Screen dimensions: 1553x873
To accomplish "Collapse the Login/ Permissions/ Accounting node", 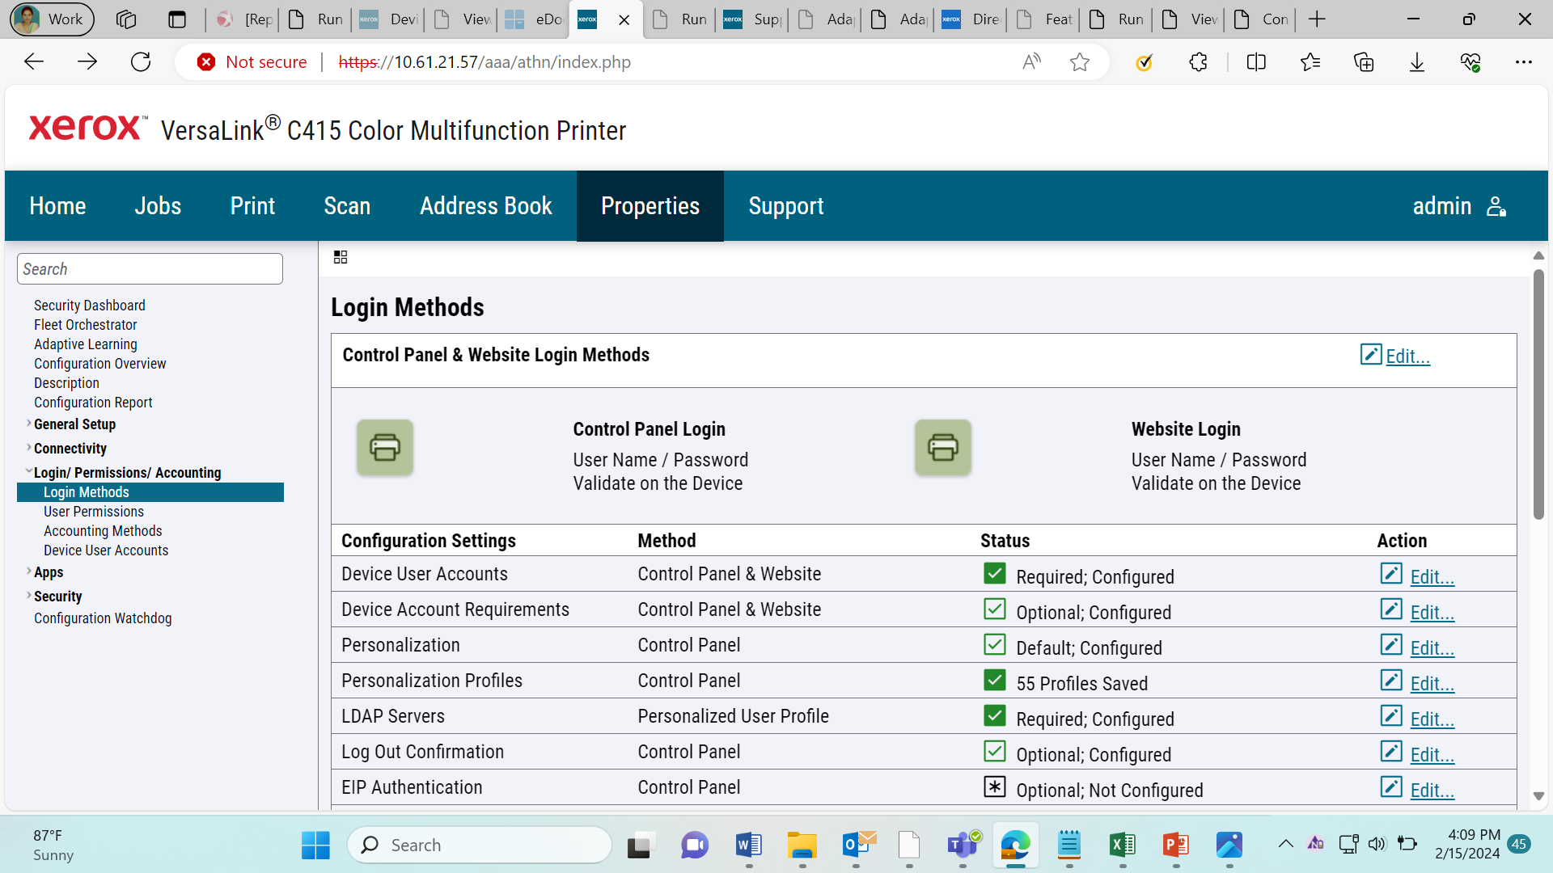I will tap(29, 471).
